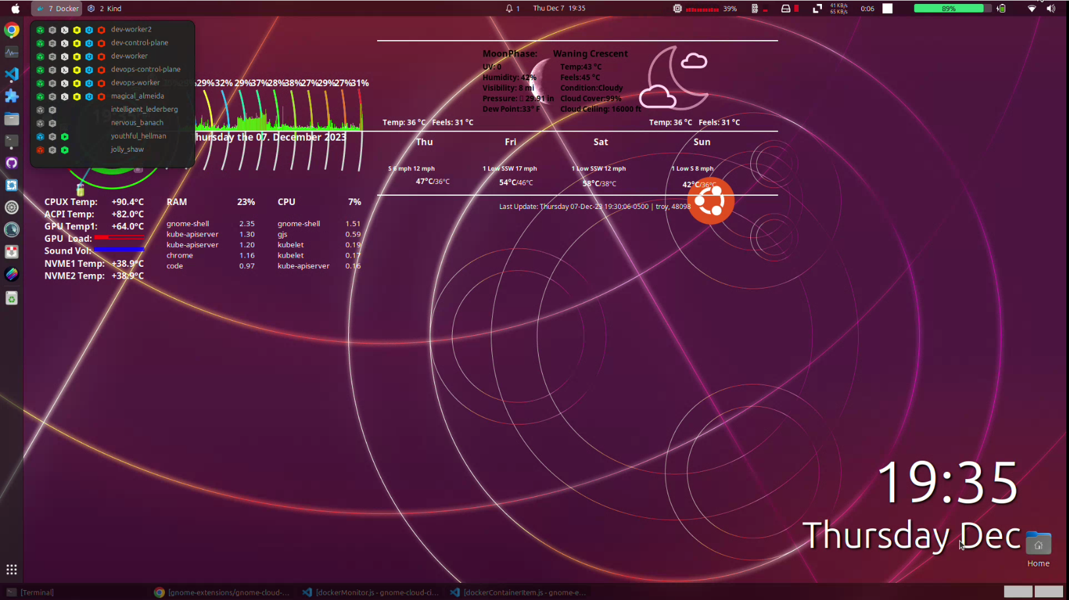
Task: Pause the dev-worker container
Action: 77,57
